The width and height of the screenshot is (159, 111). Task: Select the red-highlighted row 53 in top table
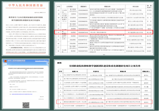click(x=103, y=32)
